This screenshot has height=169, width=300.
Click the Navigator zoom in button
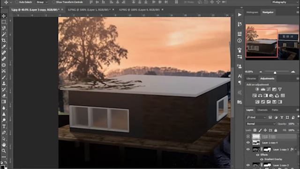click(293, 72)
